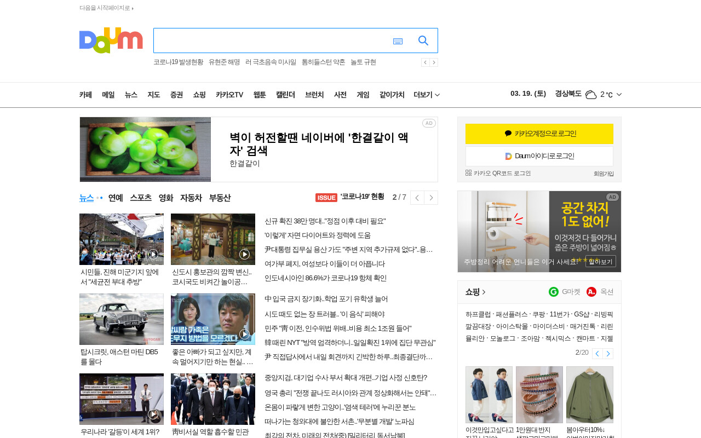Image resolution: width=701 pixels, height=438 pixels.
Task: Open the 1만원대 반지 product thumbnail
Action: (x=539, y=395)
